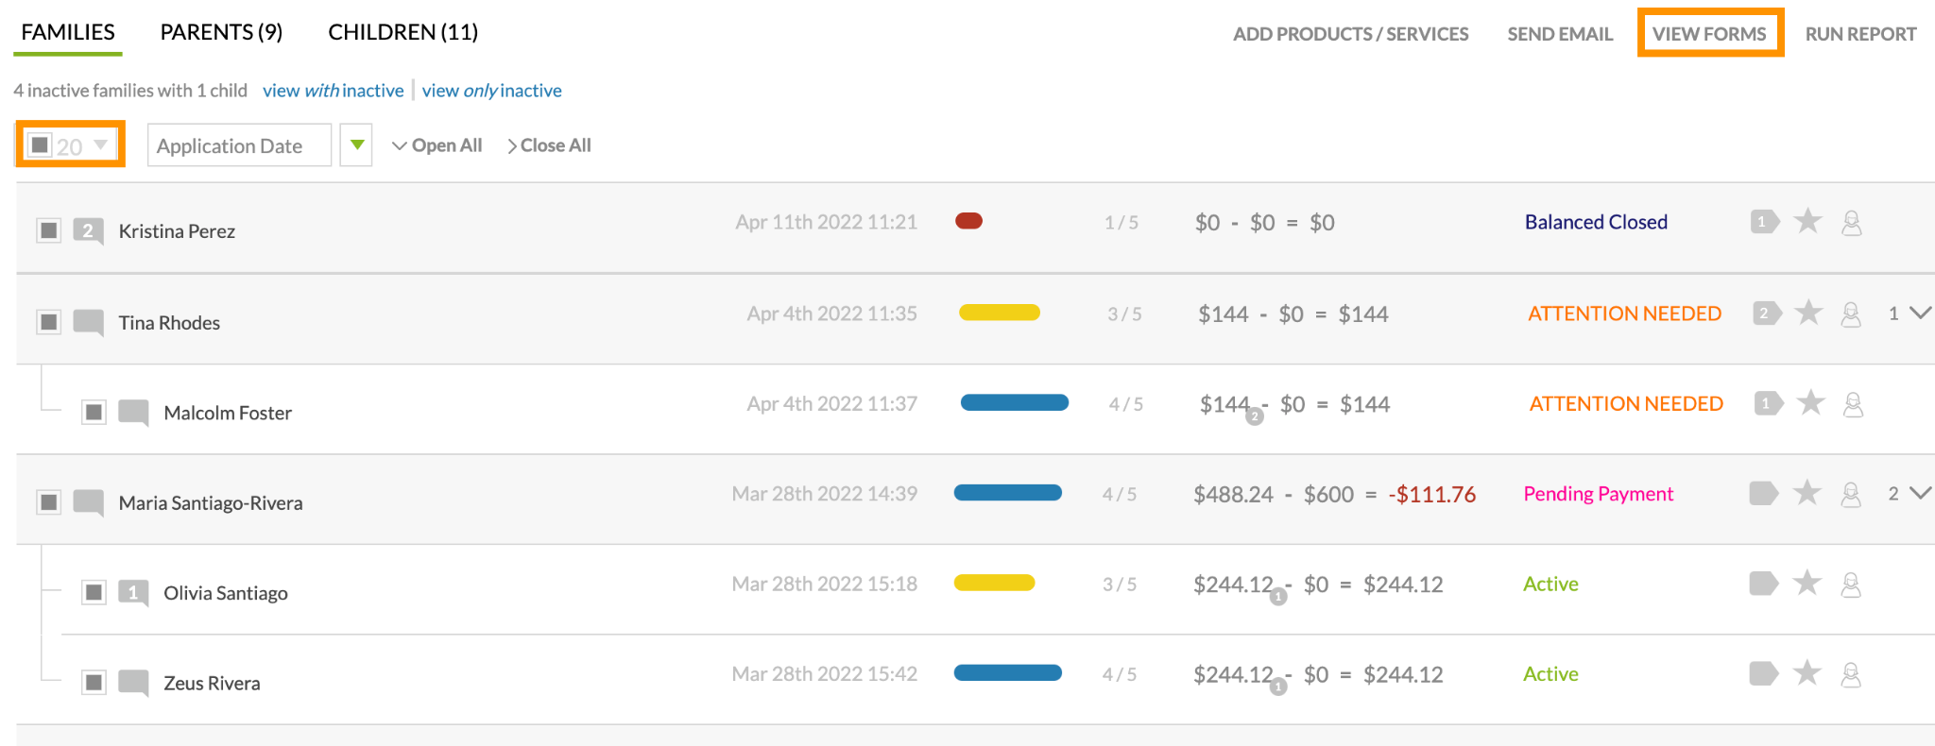Viewport: 1935px width, 746px height.
Task: Open the comment bubble for Kristina Perez
Action: click(x=88, y=231)
